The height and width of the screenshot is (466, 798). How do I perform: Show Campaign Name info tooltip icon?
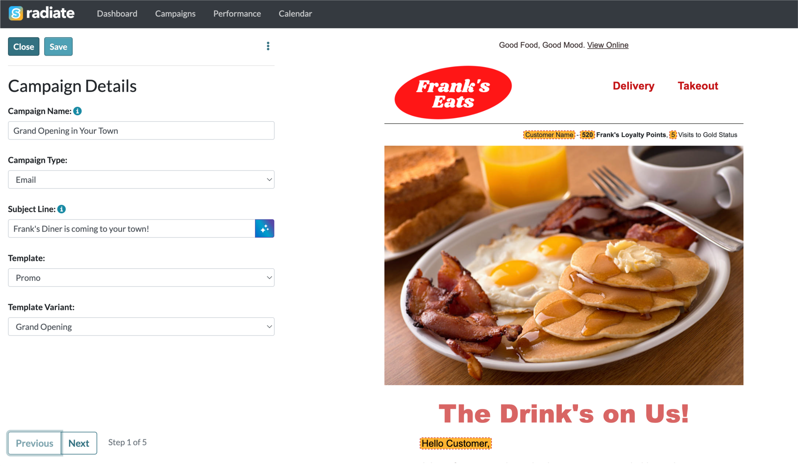pos(77,111)
